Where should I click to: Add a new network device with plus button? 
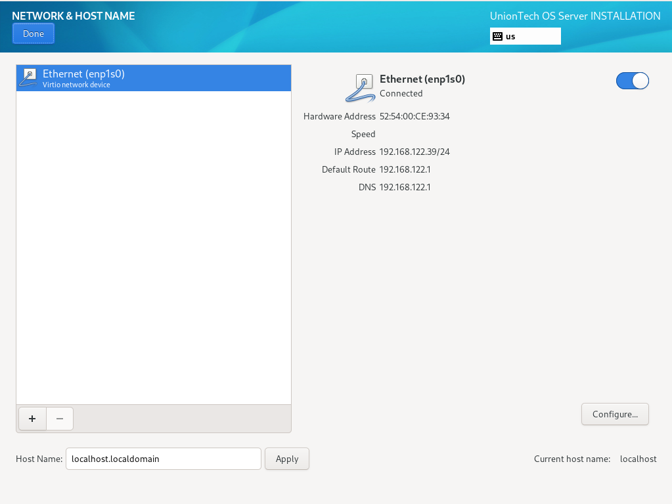point(32,418)
